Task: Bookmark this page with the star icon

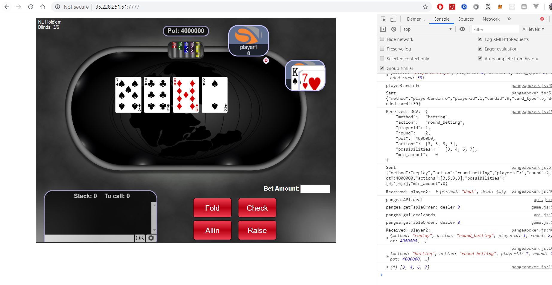Action: pos(425,7)
